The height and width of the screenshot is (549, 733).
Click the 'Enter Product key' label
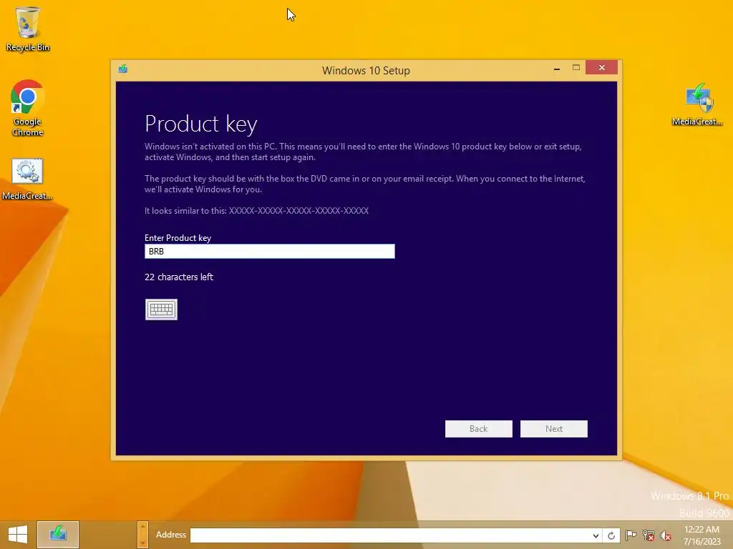pyautogui.click(x=178, y=237)
